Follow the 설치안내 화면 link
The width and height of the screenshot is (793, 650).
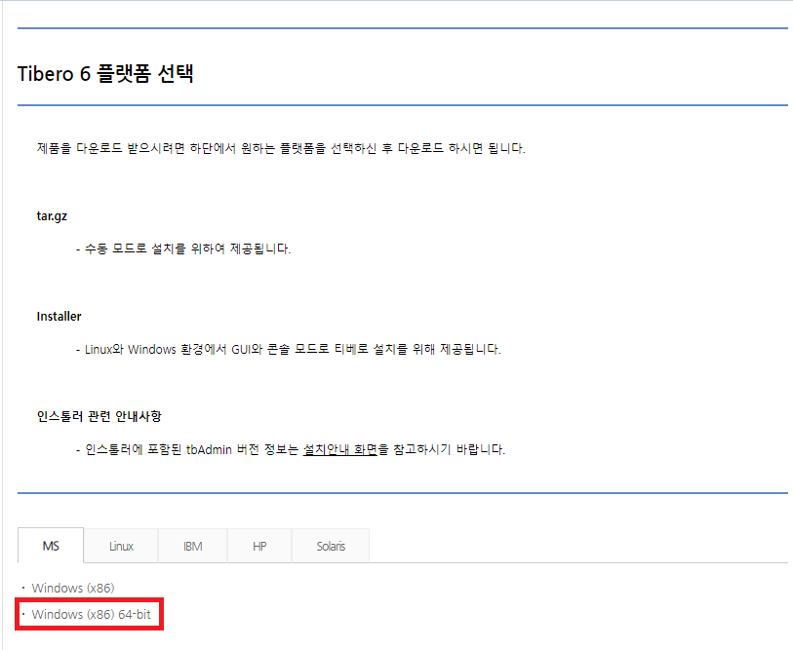[x=340, y=449]
